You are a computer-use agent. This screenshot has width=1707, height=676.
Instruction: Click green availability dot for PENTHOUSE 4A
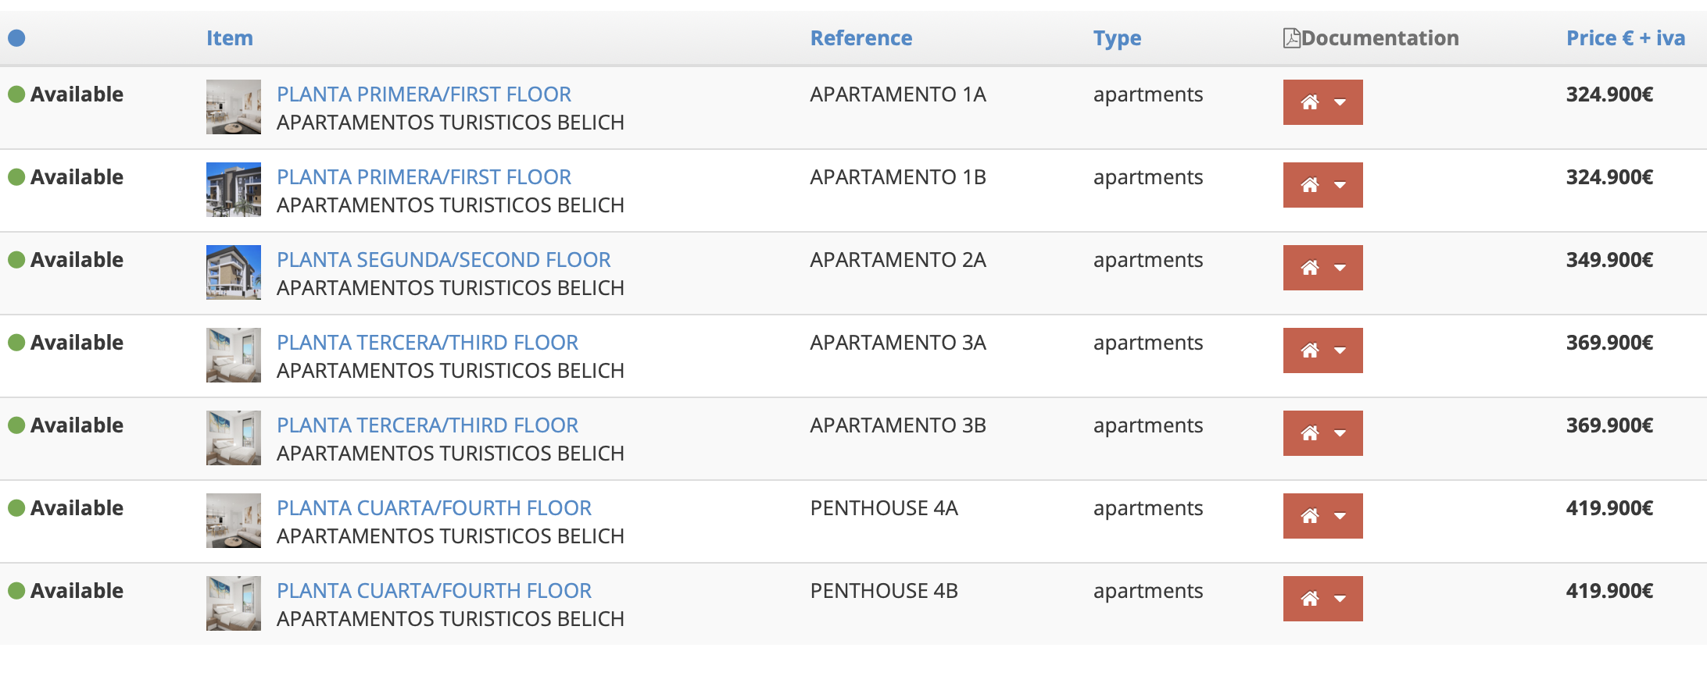pyautogui.click(x=16, y=508)
